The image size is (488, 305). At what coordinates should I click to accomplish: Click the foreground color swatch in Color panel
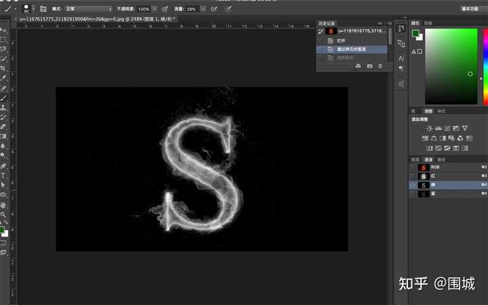pos(415,33)
